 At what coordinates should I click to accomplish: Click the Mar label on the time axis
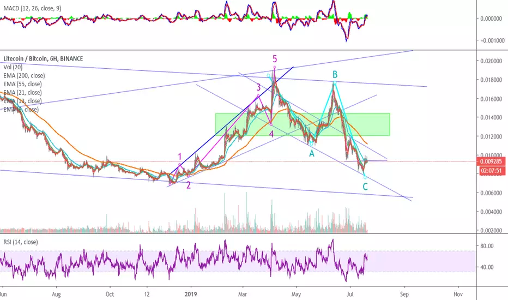243,294
